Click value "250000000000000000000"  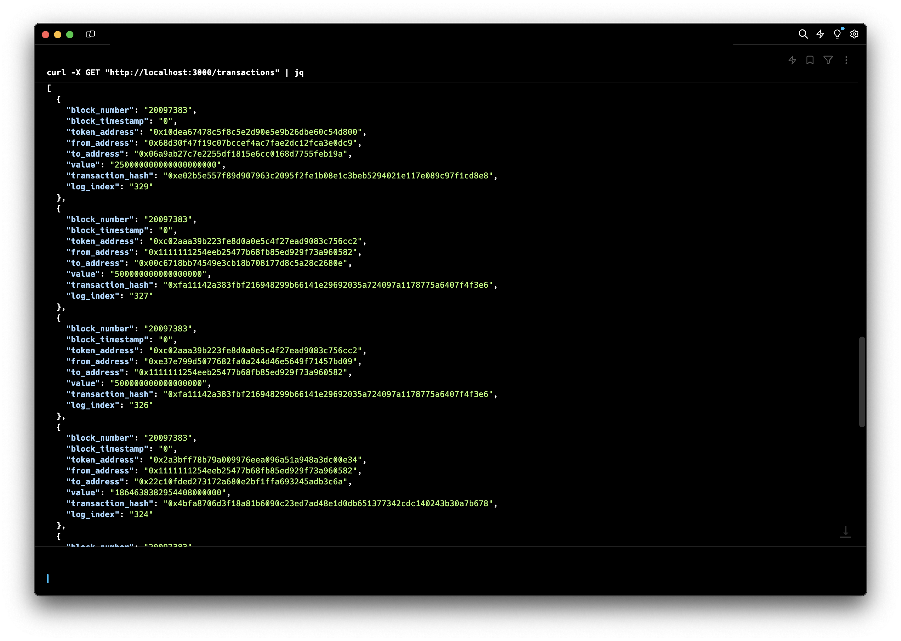pyautogui.click(x=166, y=165)
